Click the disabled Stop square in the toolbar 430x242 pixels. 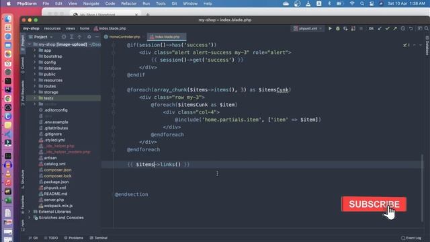[361, 28]
